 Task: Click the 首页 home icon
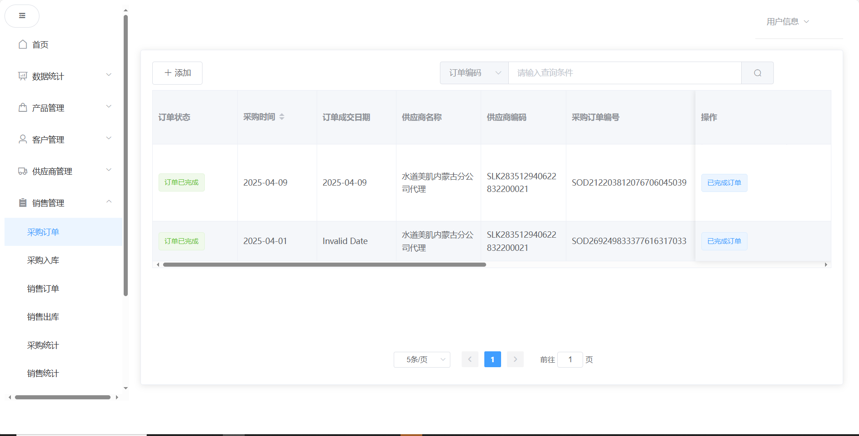coord(23,44)
